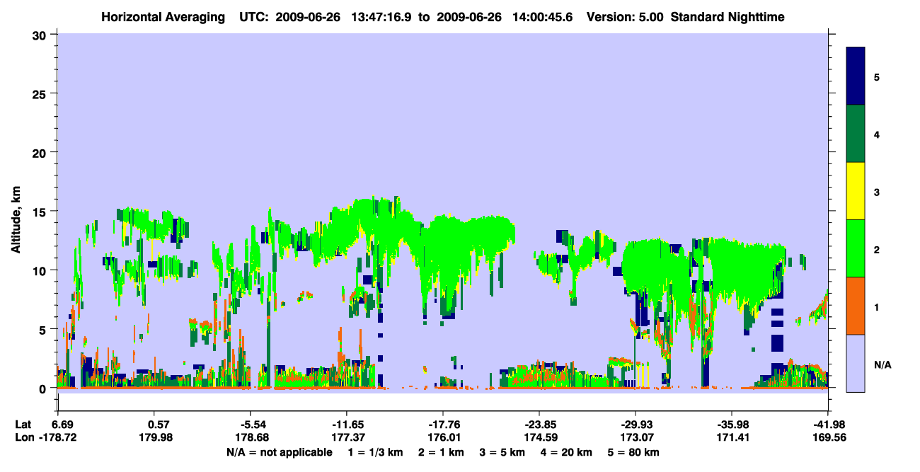Click the color bar label '1'
This screenshot has height=472, width=920.
click(x=877, y=307)
